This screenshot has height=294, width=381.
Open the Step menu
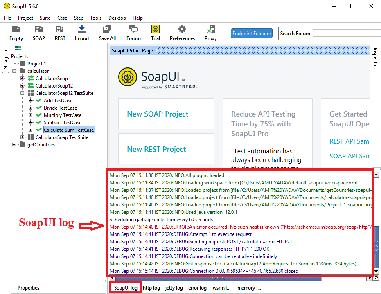[x=79, y=18]
